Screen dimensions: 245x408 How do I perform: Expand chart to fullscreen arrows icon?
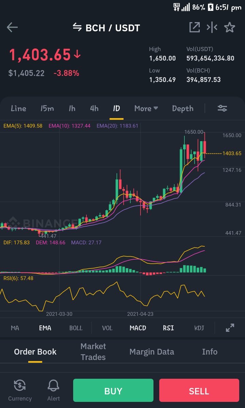click(x=230, y=328)
